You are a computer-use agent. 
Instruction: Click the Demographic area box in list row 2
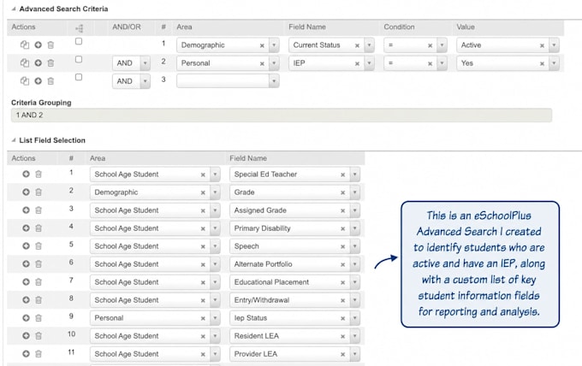155,192
